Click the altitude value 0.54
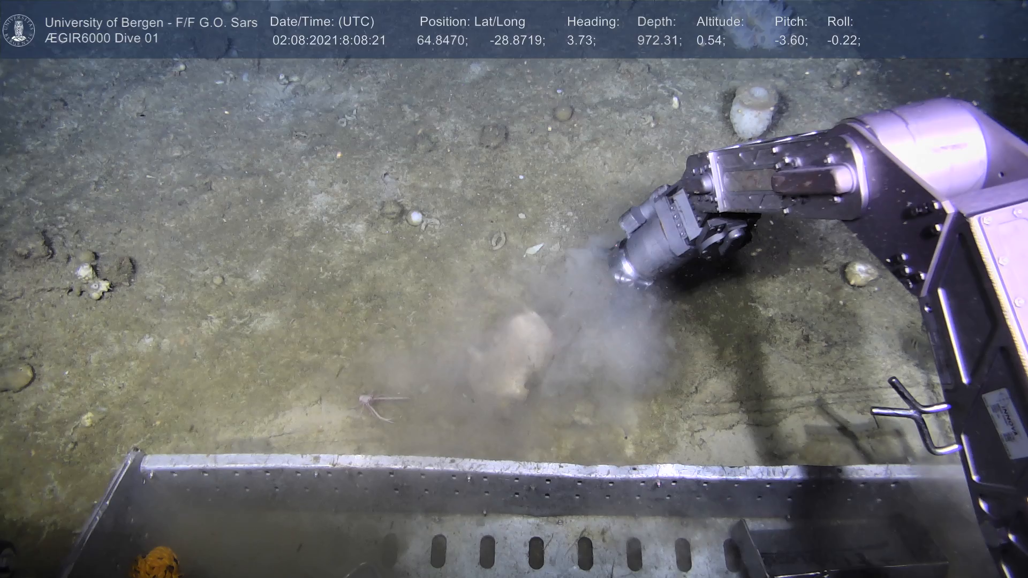 coord(710,41)
